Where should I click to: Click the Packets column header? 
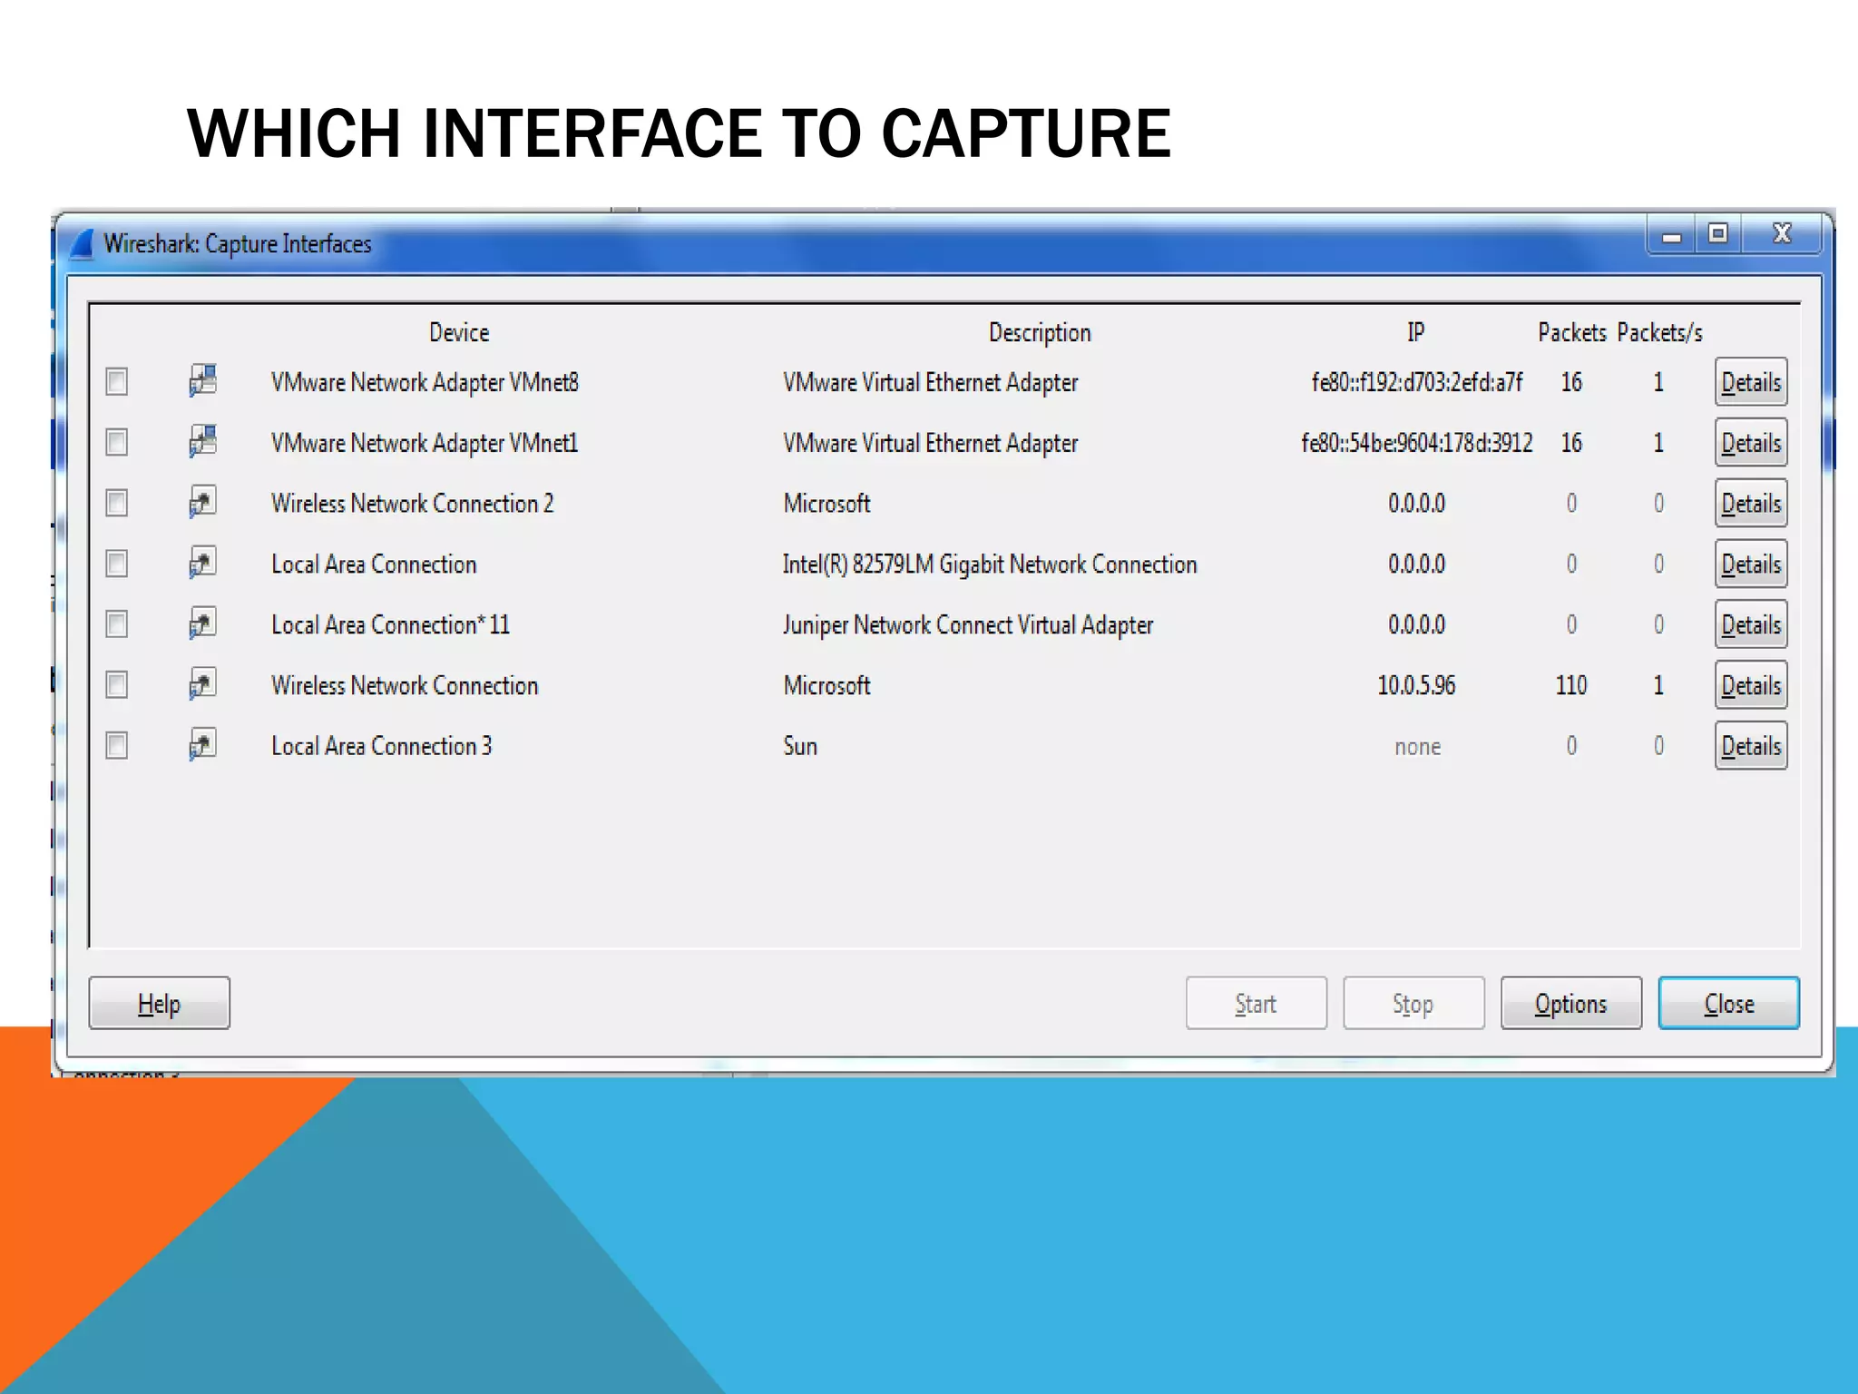tap(1572, 332)
